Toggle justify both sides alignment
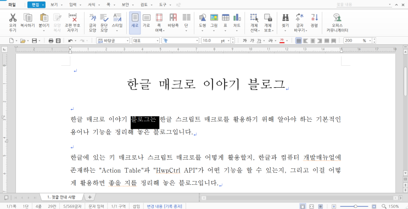This screenshot has height=209, width=408. pos(299,41)
